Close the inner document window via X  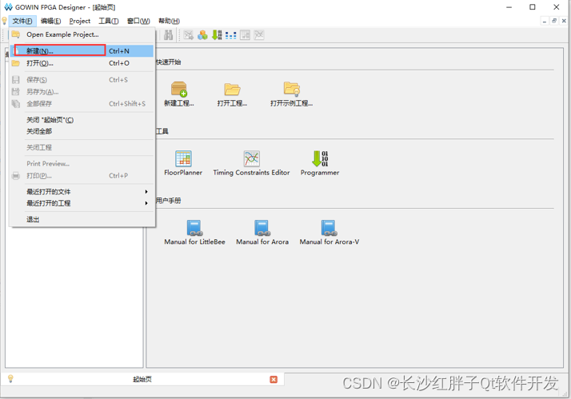[564, 21]
